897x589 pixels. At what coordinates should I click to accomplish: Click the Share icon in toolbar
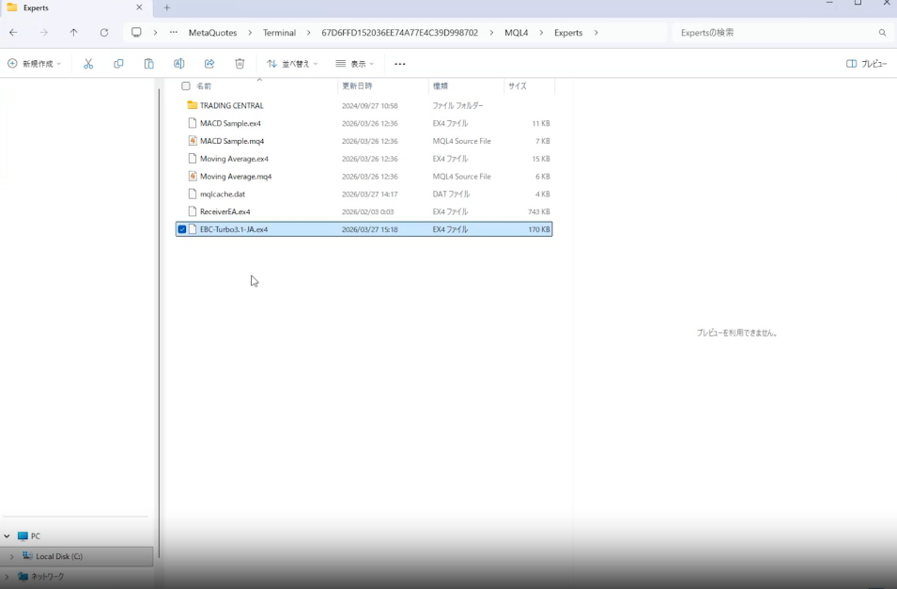point(209,64)
